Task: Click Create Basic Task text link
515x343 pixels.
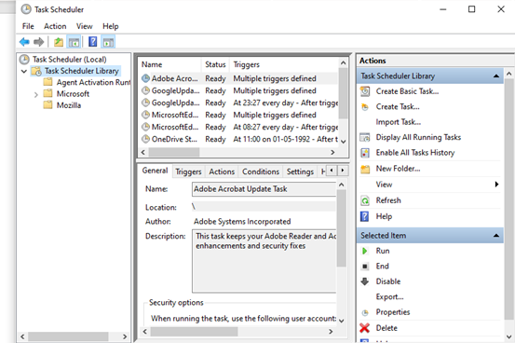Action: [x=407, y=91]
